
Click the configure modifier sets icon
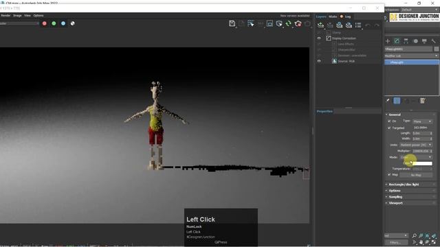(x=423, y=101)
